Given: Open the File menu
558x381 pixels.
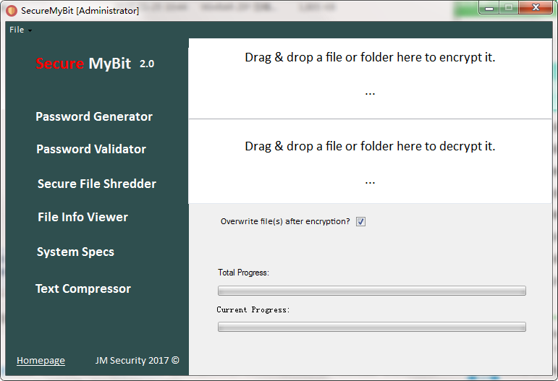Looking at the screenshot, I should tap(21, 30).
